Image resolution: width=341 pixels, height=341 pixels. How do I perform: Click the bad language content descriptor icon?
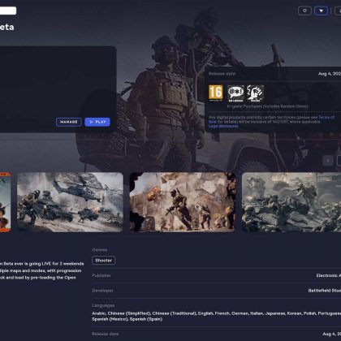pos(235,93)
